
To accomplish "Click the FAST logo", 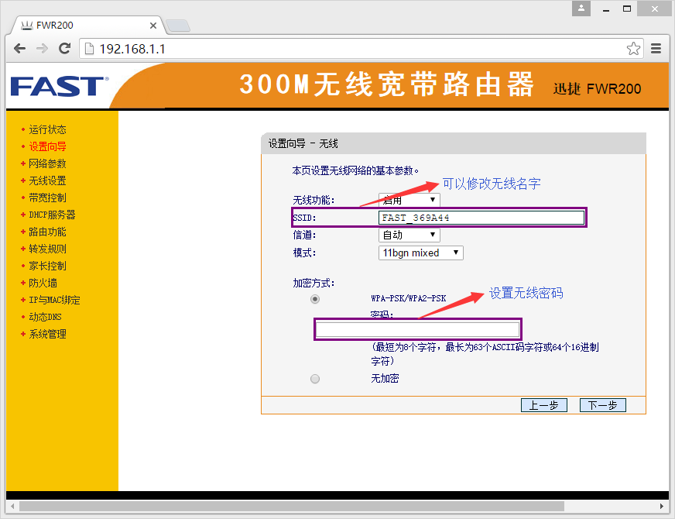I will click(x=60, y=86).
